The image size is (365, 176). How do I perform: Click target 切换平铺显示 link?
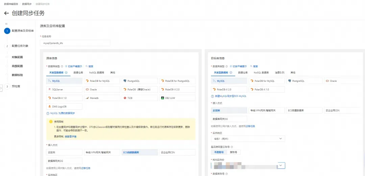click(238, 66)
